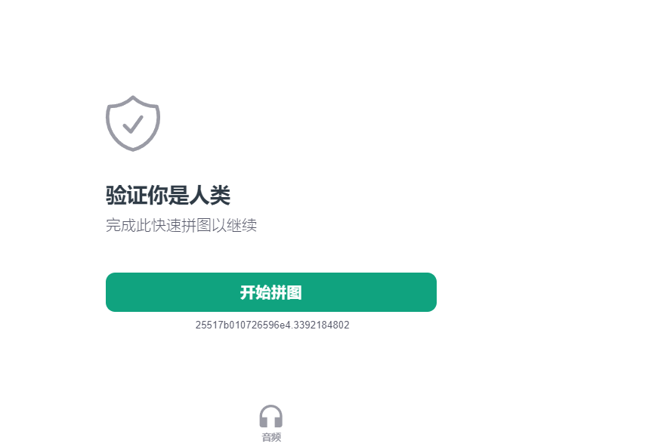Screen dimensions: 646x444
Task: Click the 3392184802 part of the ID
Action: pyautogui.click(x=322, y=325)
